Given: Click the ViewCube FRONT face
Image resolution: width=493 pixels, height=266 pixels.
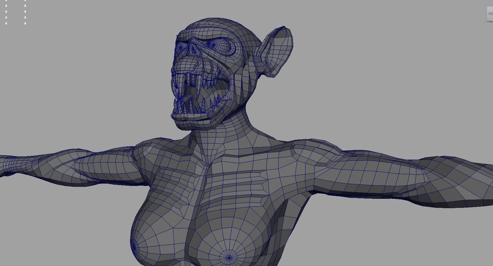Looking at the screenshot, I should point(490,14).
